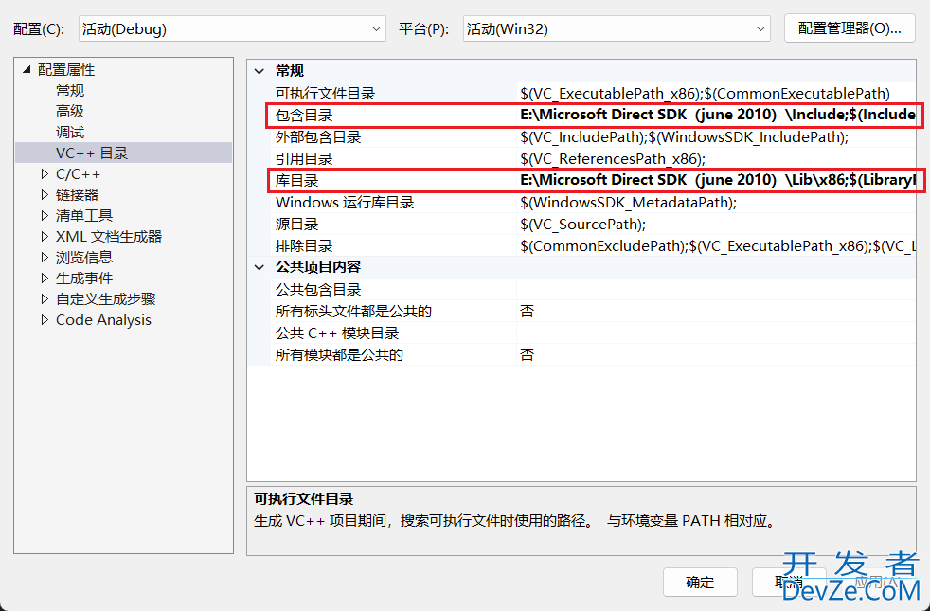This screenshot has width=930, height=611.
Task: Expand the 生成事件 tree node arrow
Action: (x=45, y=278)
